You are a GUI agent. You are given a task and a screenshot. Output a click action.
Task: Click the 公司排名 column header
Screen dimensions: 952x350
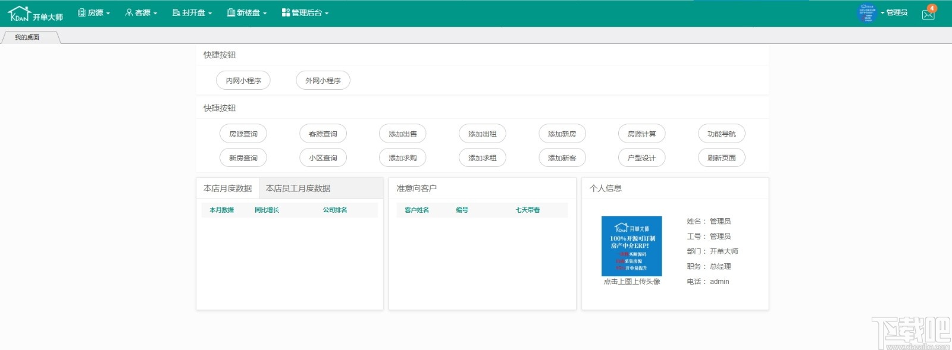[x=335, y=210]
